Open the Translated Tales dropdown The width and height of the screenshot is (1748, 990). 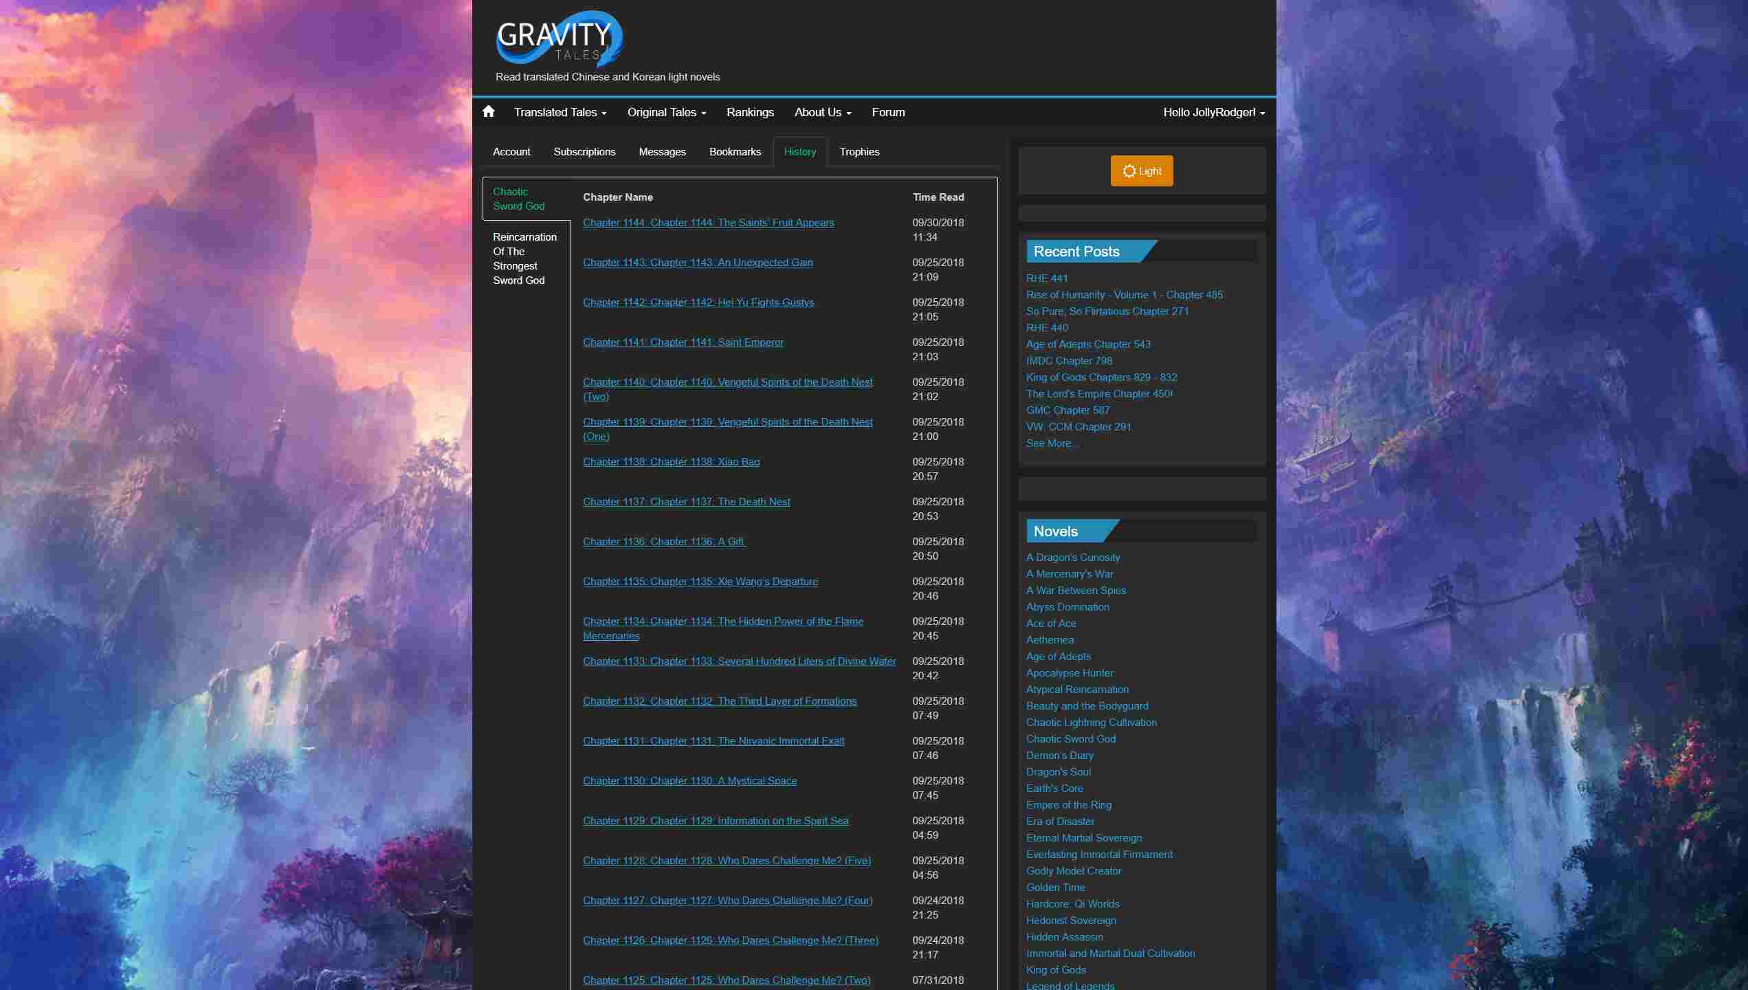[x=560, y=112]
